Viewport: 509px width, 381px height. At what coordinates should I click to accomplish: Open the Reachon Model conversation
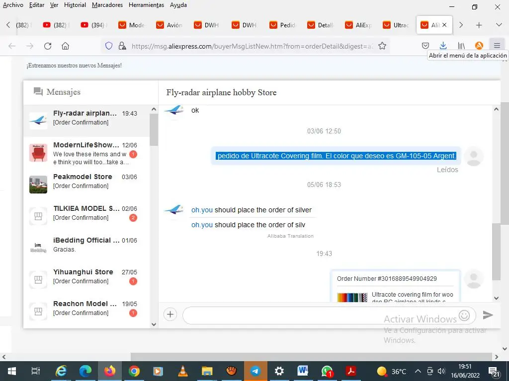coord(86,311)
